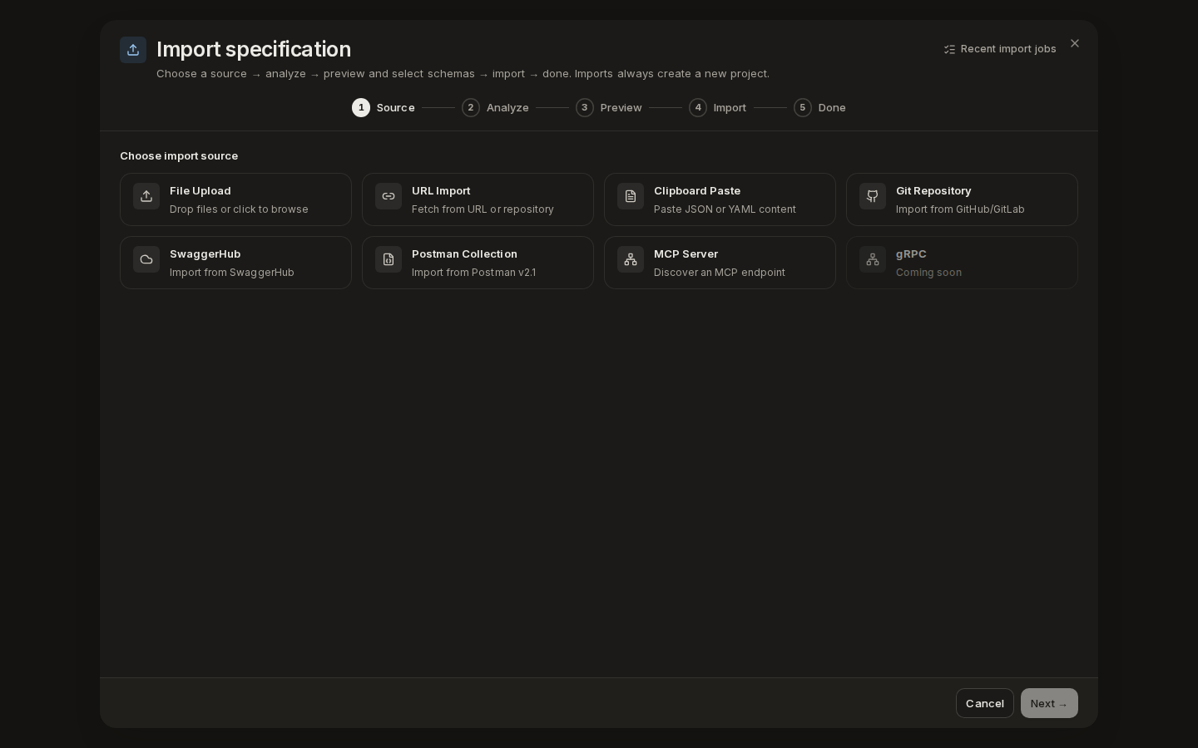Go to step 1 Source
This screenshot has width=1198, height=748.
click(x=384, y=107)
